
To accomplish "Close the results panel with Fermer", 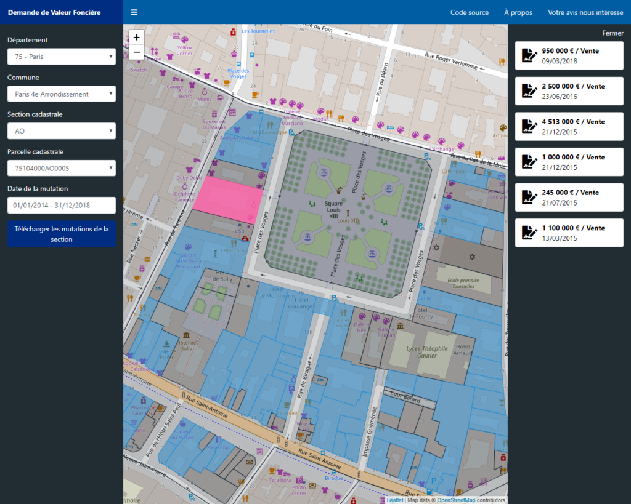I will click(x=613, y=33).
